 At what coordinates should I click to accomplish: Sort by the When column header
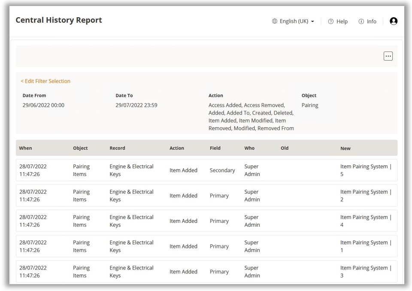(x=25, y=148)
